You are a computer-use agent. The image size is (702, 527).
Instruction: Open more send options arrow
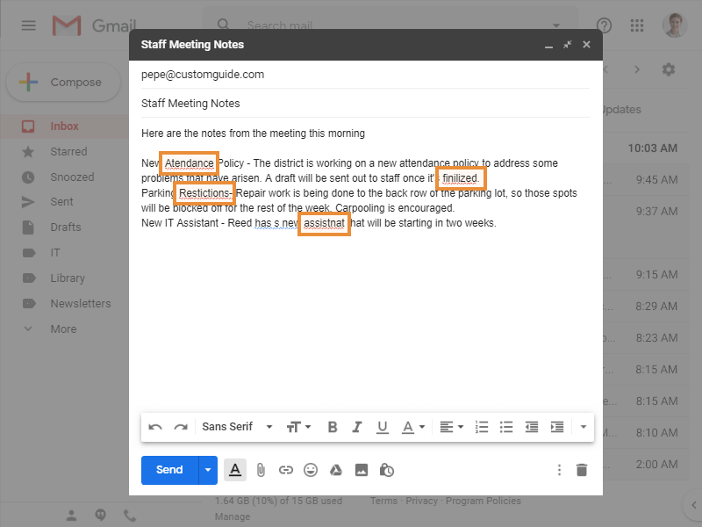(208, 470)
